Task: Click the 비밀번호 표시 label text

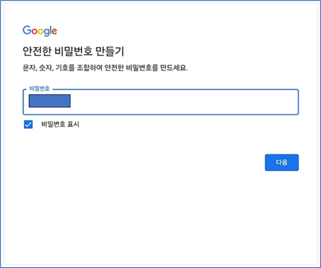Action: click(x=60, y=124)
